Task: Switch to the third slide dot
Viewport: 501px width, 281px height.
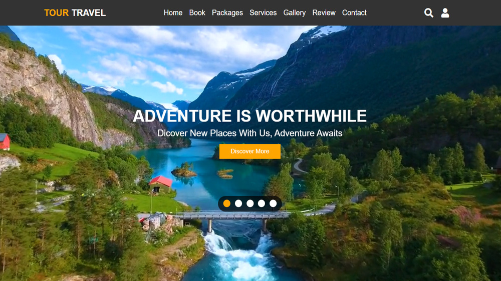Action: click(x=250, y=203)
